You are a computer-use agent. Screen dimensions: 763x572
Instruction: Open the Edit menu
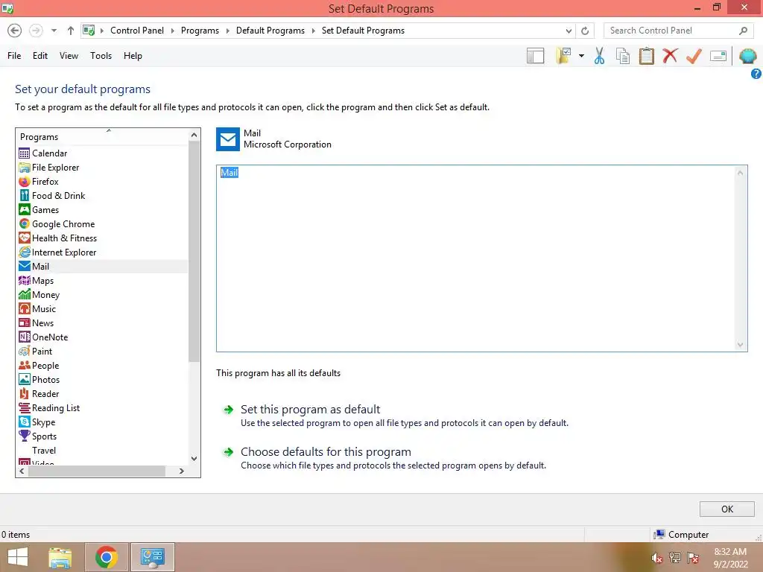tap(40, 56)
